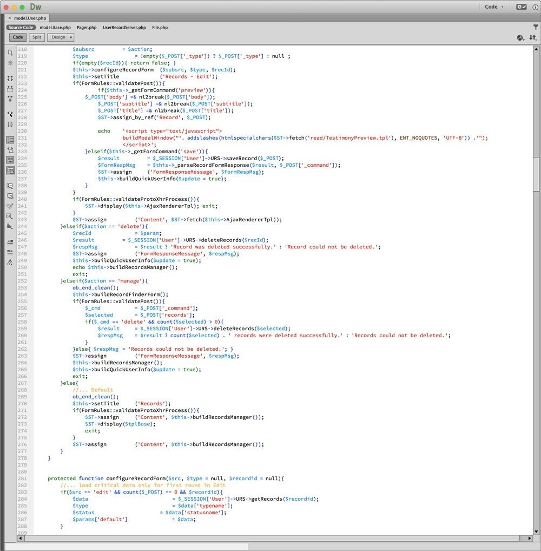The height and width of the screenshot is (551, 541).
Task: Click the horizontal scrollbar right arrow
Action: pos(530,538)
